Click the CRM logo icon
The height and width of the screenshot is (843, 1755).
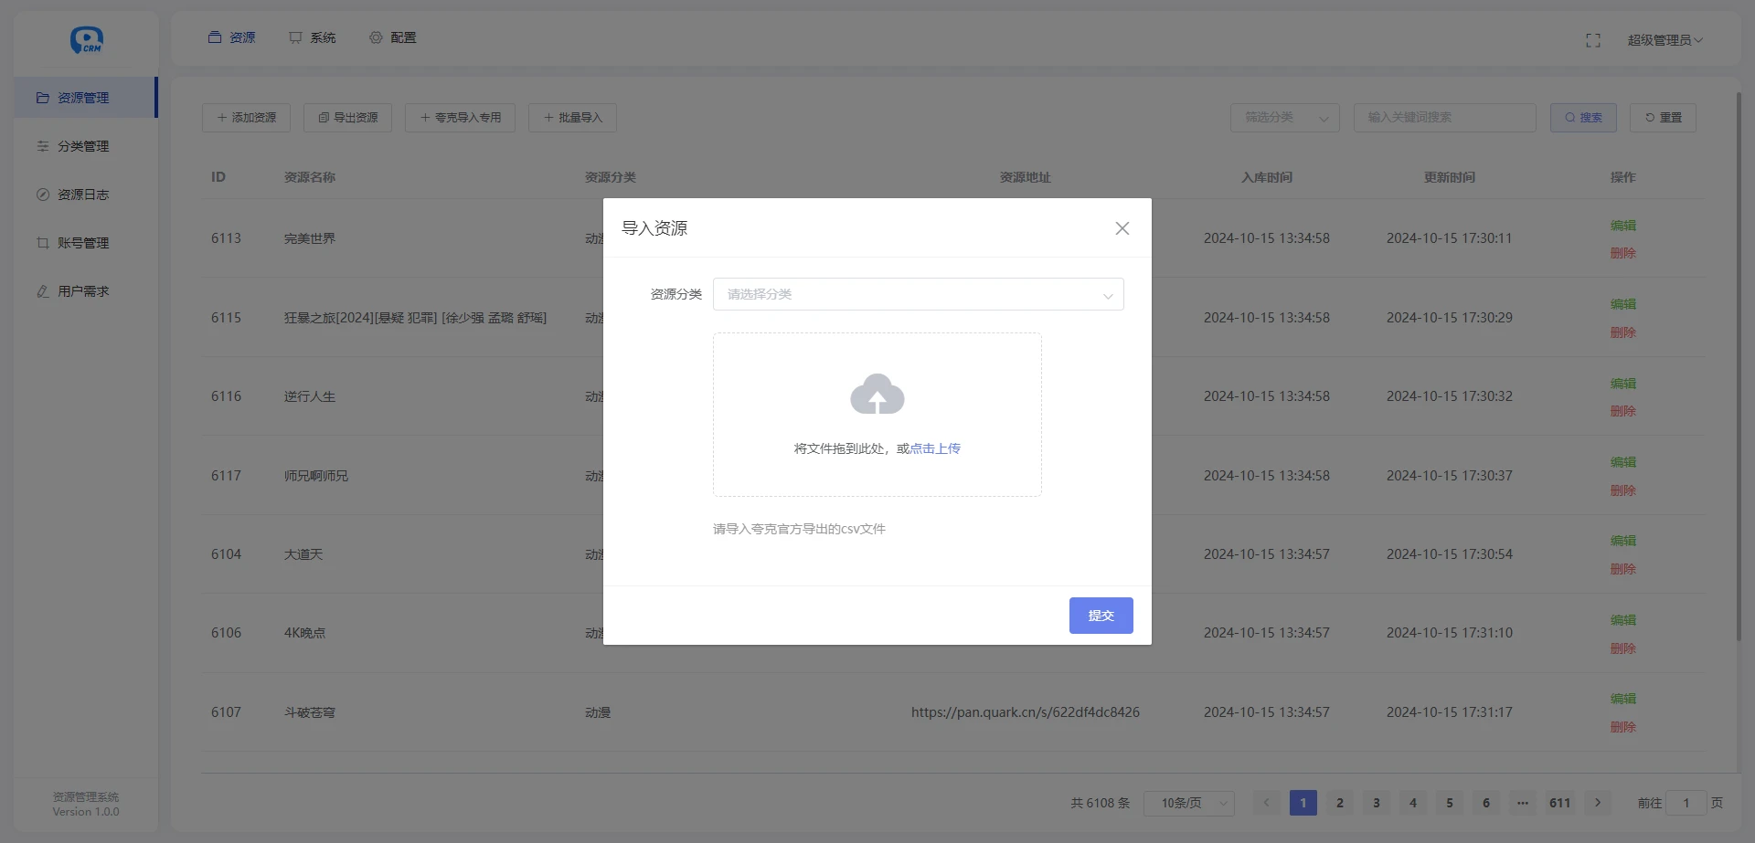click(87, 39)
